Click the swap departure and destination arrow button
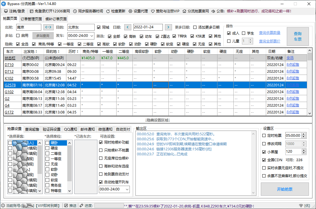Image resolution: width=316 pixels, height=209 pixels. coord(49,27)
